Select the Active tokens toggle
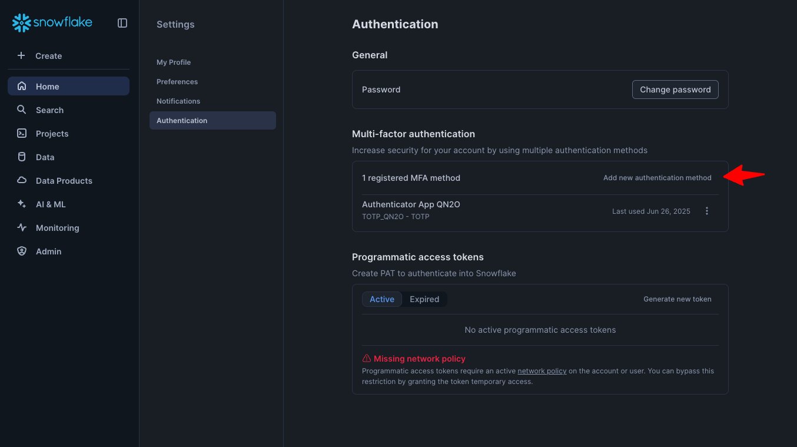The image size is (797, 447). (x=382, y=299)
